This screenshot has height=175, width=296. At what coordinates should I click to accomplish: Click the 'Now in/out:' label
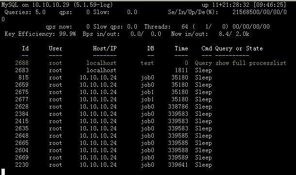pyautogui.click(x=190, y=34)
